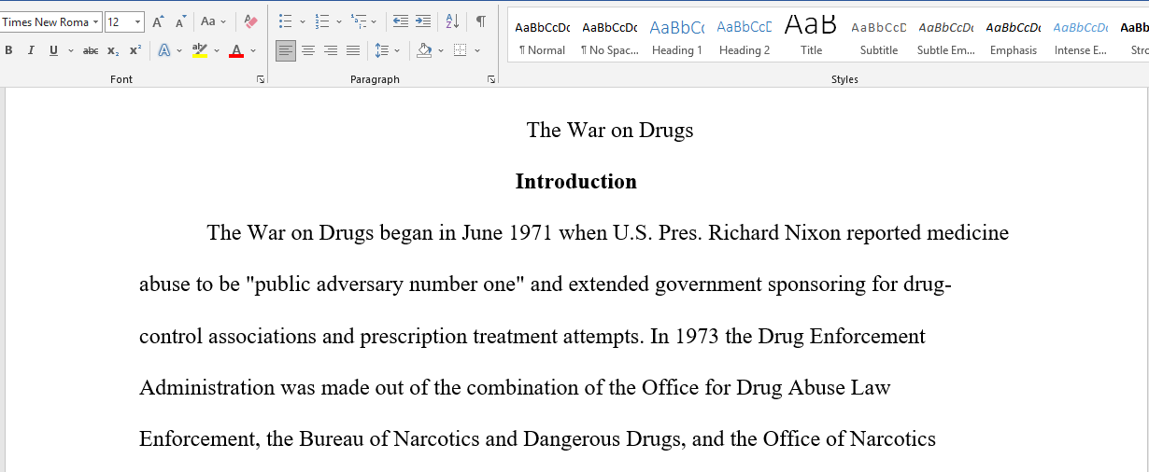Apply Text Effects glowing A icon
The image size is (1149, 472).
coord(164,50)
